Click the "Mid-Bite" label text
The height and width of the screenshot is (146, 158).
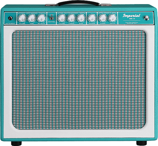click(41, 23)
